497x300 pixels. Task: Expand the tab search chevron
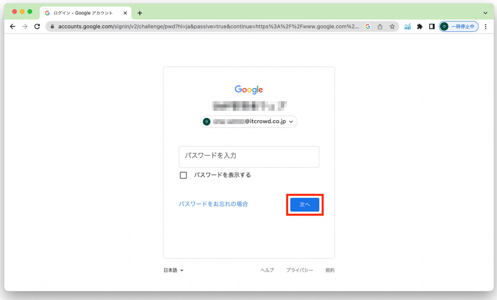pos(485,13)
